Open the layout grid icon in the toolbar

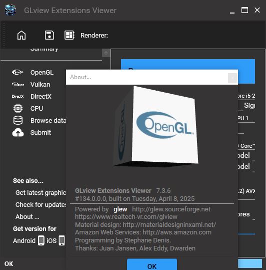pyautogui.click(x=69, y=35)
